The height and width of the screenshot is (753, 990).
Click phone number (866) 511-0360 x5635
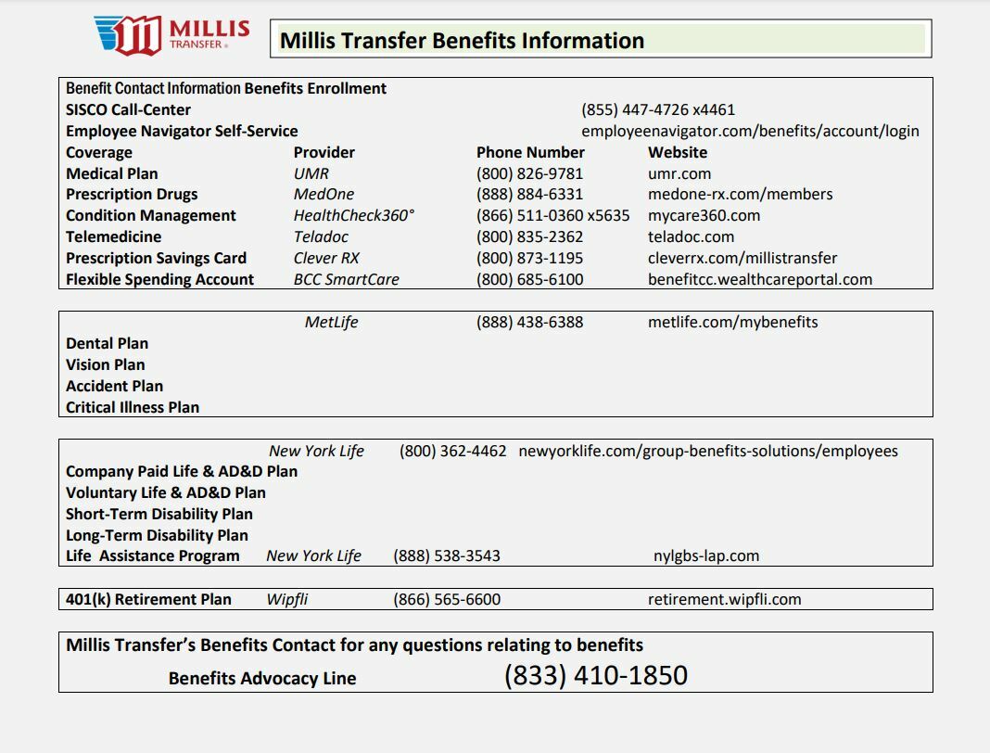pos(553,216)
